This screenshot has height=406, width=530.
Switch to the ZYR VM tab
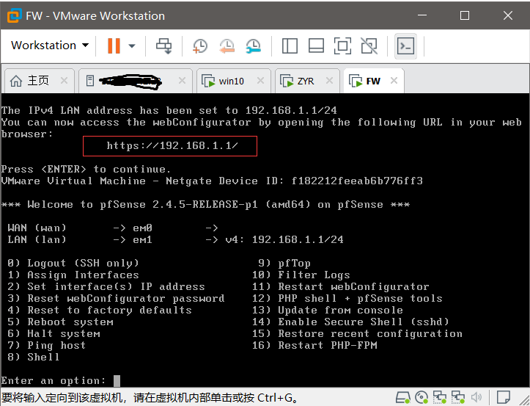pyautogui.click(x=306, y=81)
